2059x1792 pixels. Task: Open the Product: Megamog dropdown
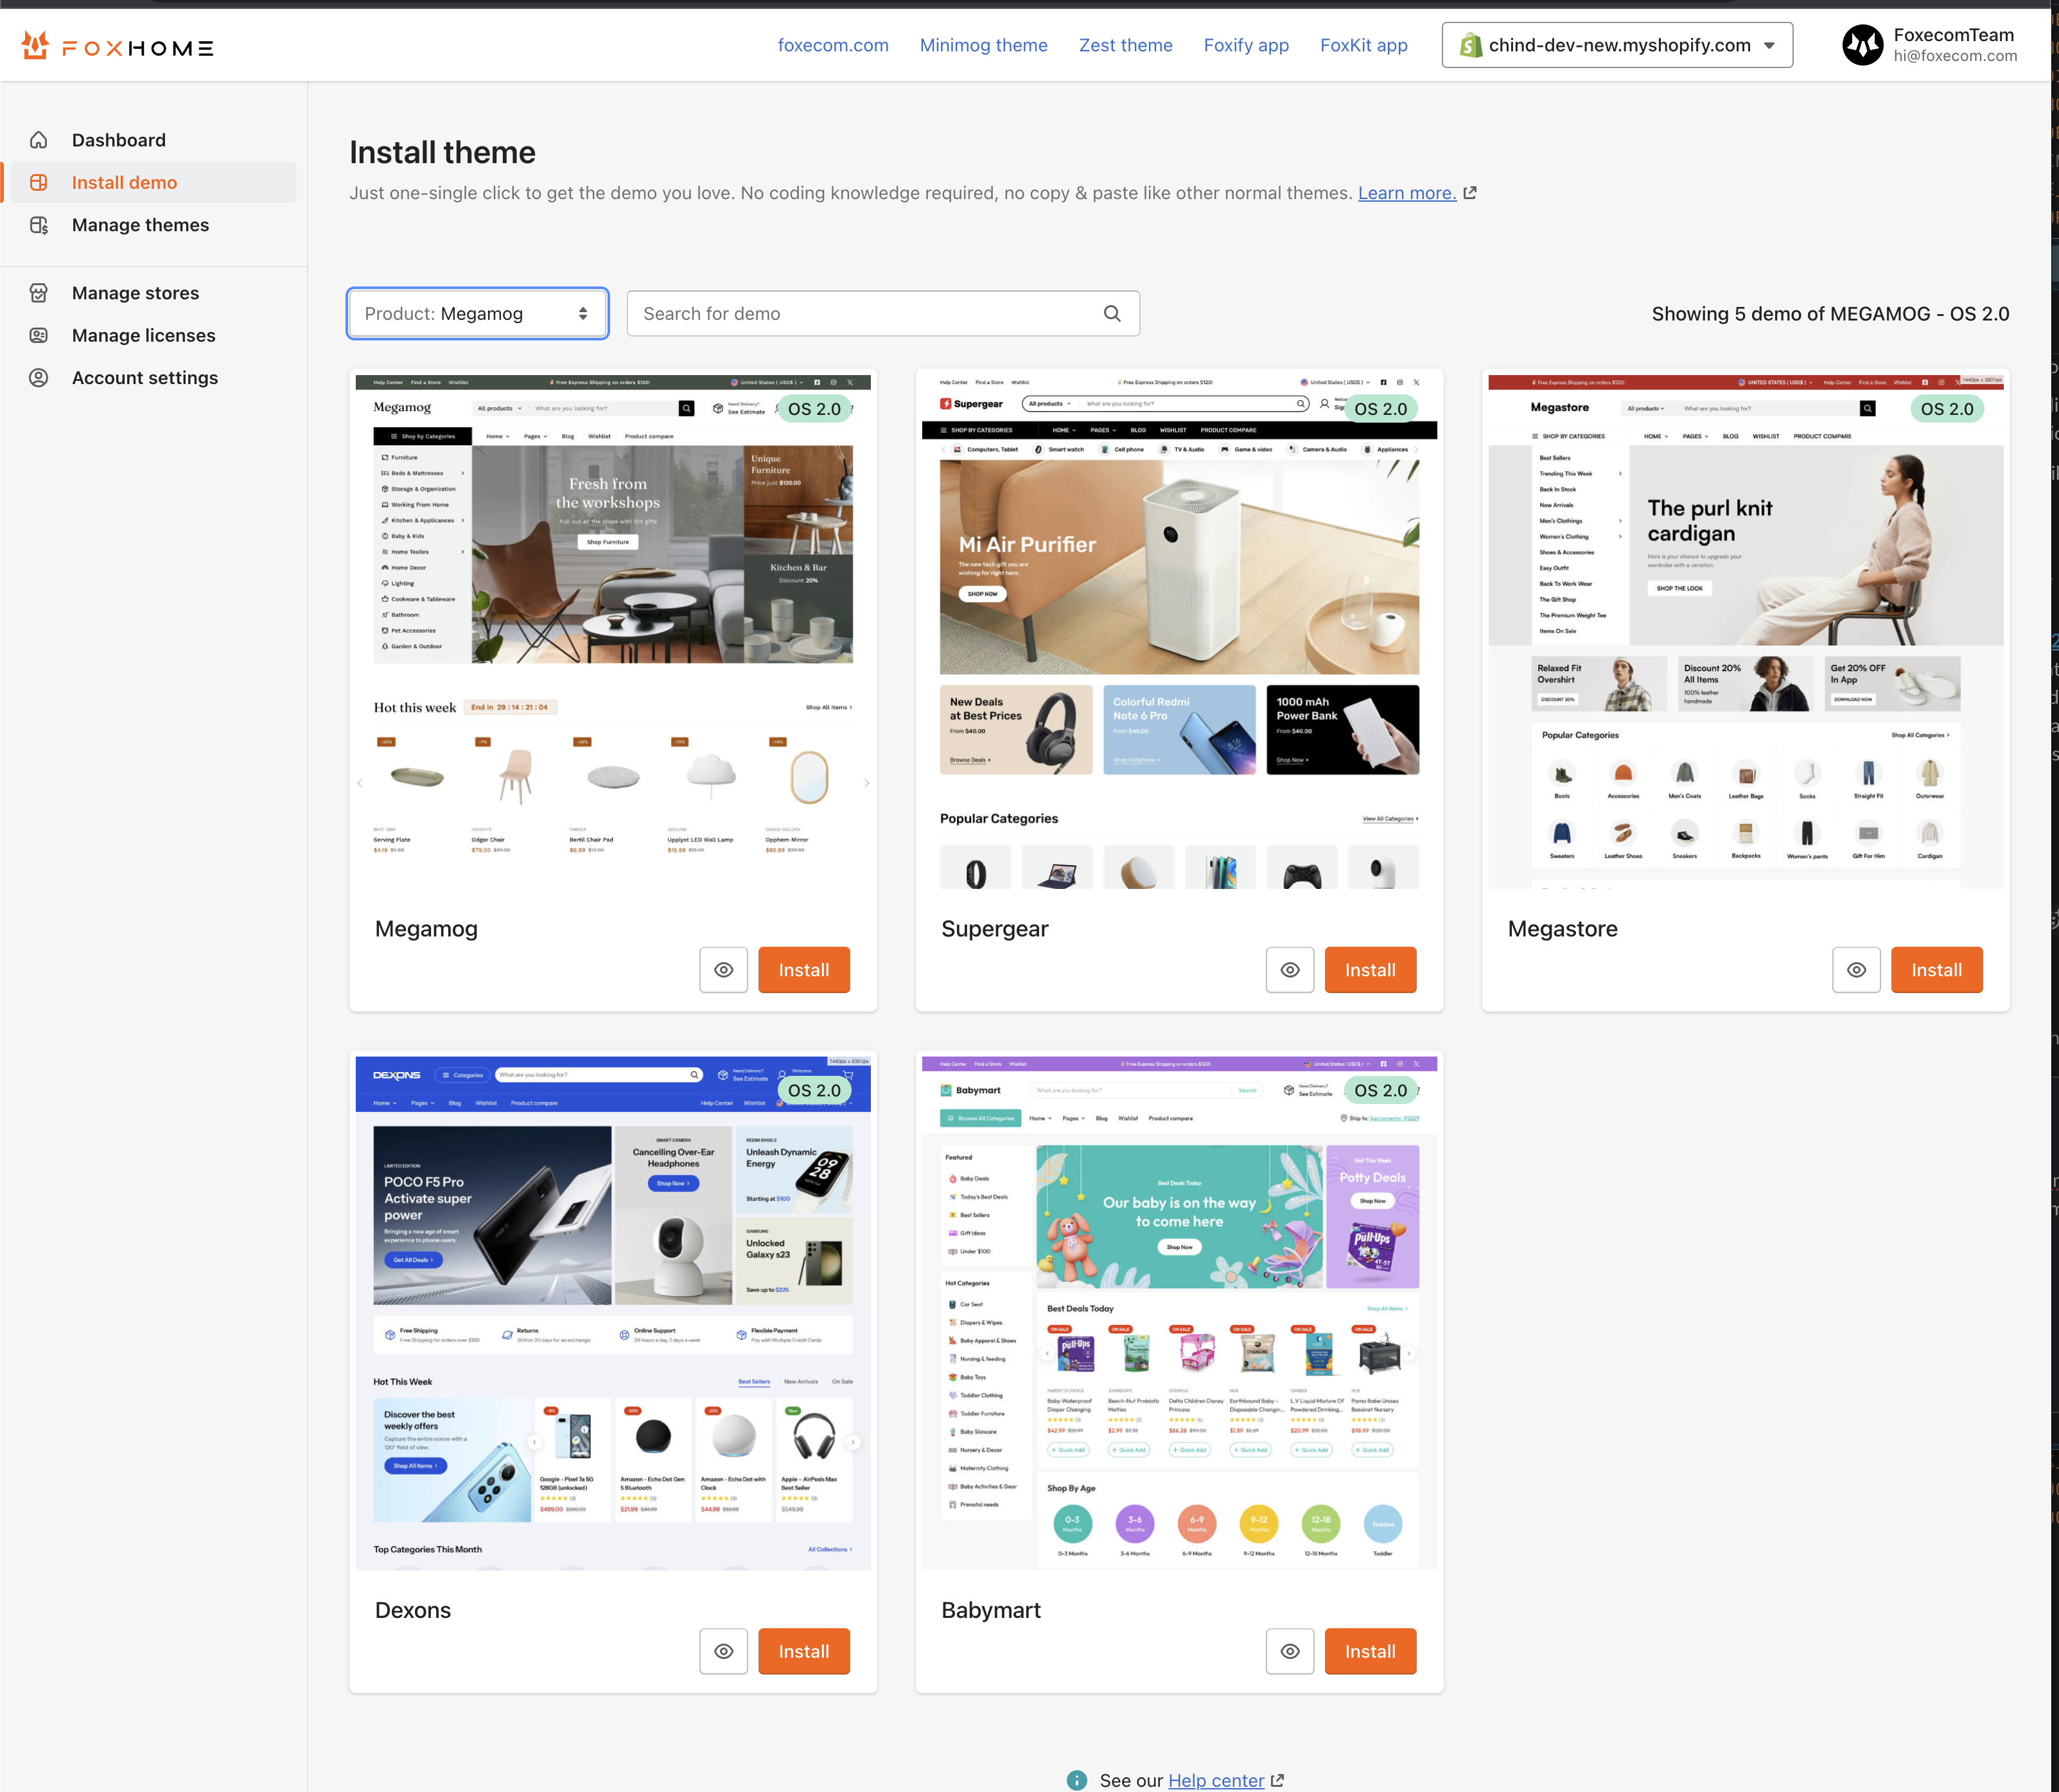[x=478, y=314]
